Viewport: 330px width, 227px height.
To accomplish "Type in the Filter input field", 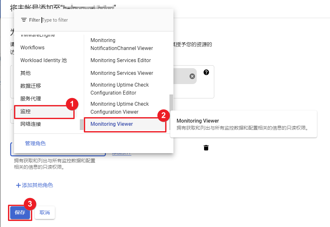I will click(105, 20).
